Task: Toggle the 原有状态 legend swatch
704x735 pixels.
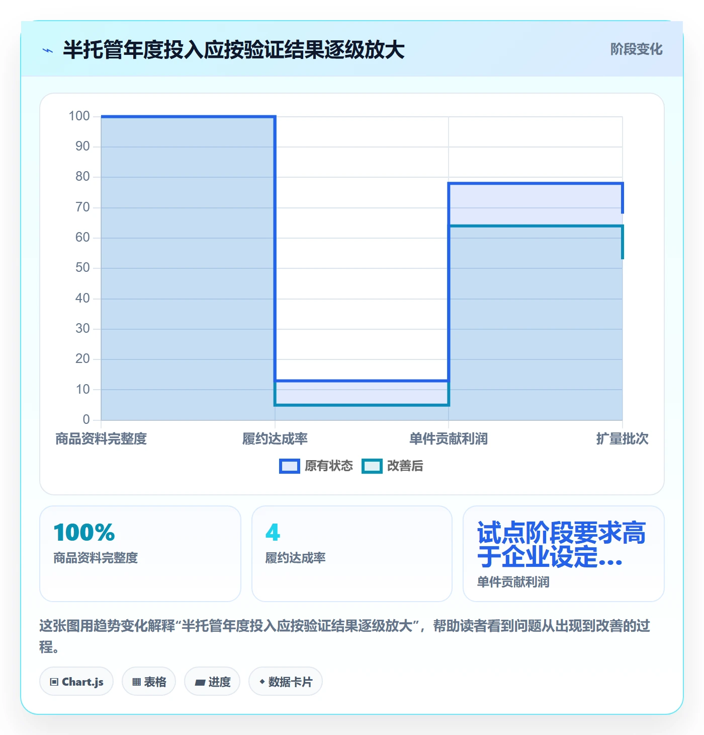Action: point(290,466)
